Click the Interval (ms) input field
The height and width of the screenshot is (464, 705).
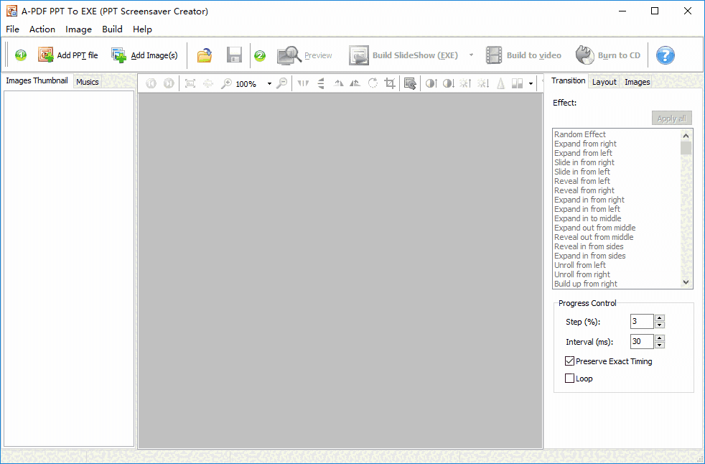pyautogui.click(x=641, y=342)
